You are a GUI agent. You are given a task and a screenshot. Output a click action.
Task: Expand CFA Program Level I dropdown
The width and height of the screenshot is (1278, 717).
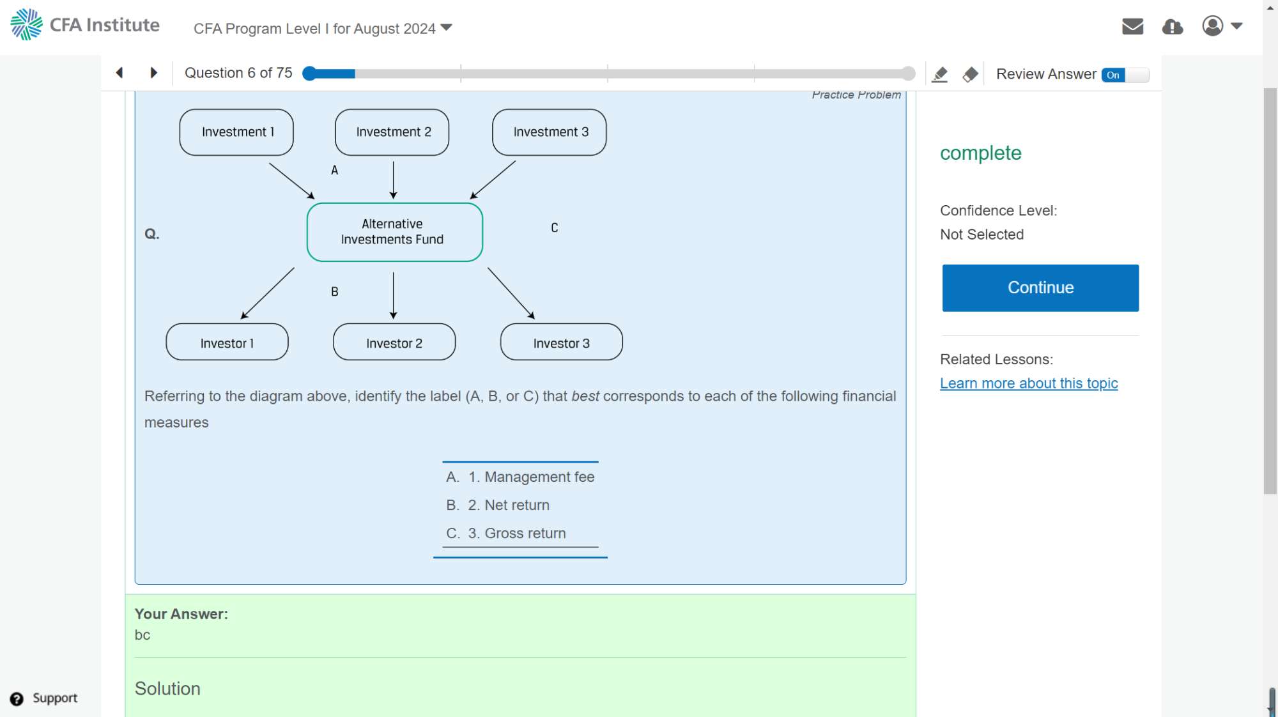point(323,29)
